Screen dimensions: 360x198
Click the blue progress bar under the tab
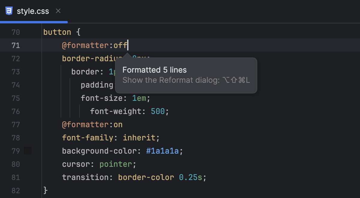(34, 22)
